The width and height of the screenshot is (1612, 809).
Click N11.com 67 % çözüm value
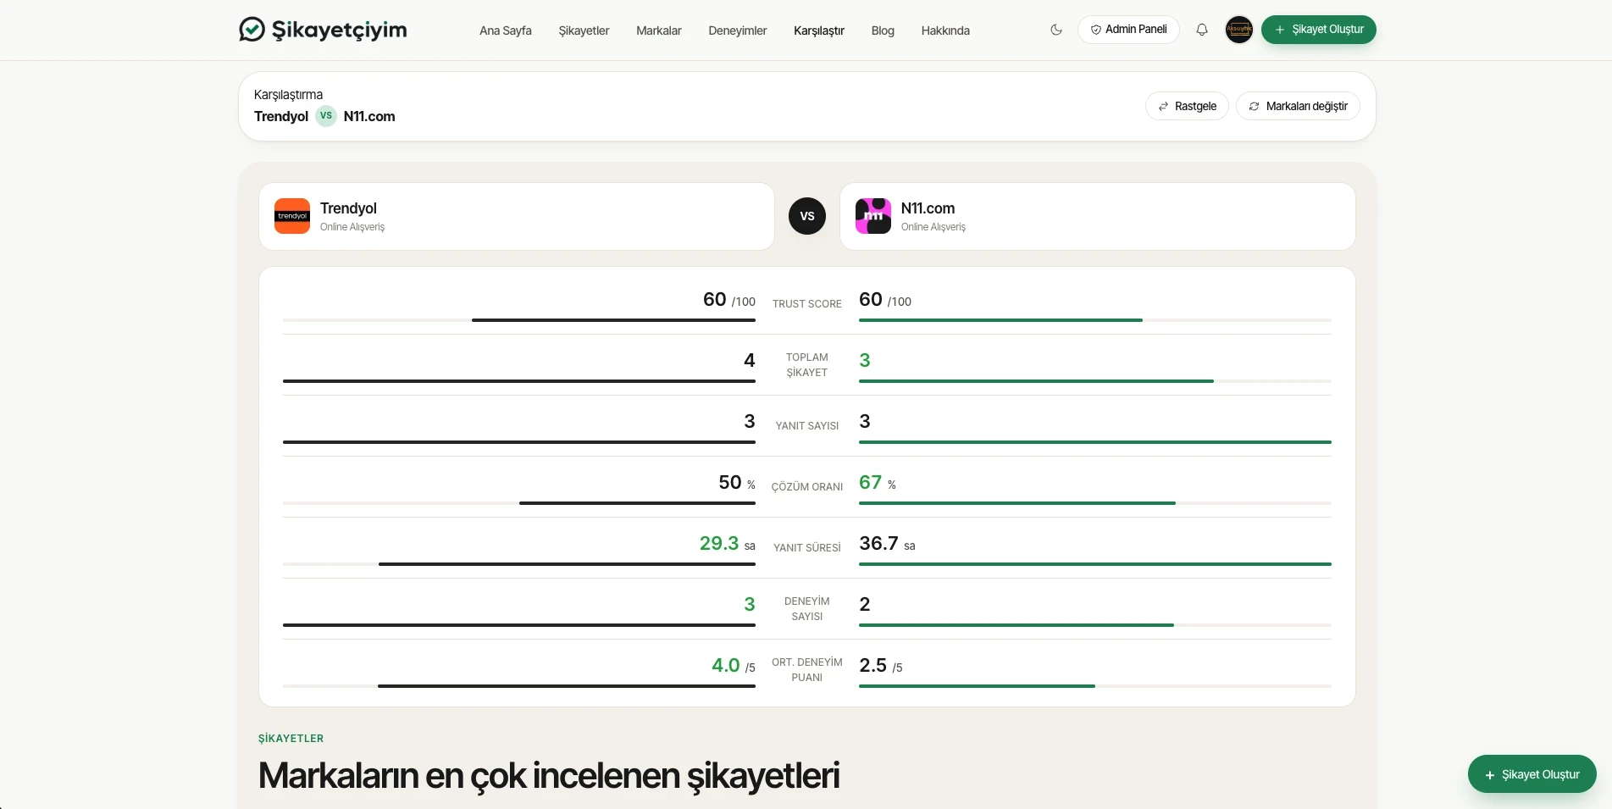coord(878,483)
